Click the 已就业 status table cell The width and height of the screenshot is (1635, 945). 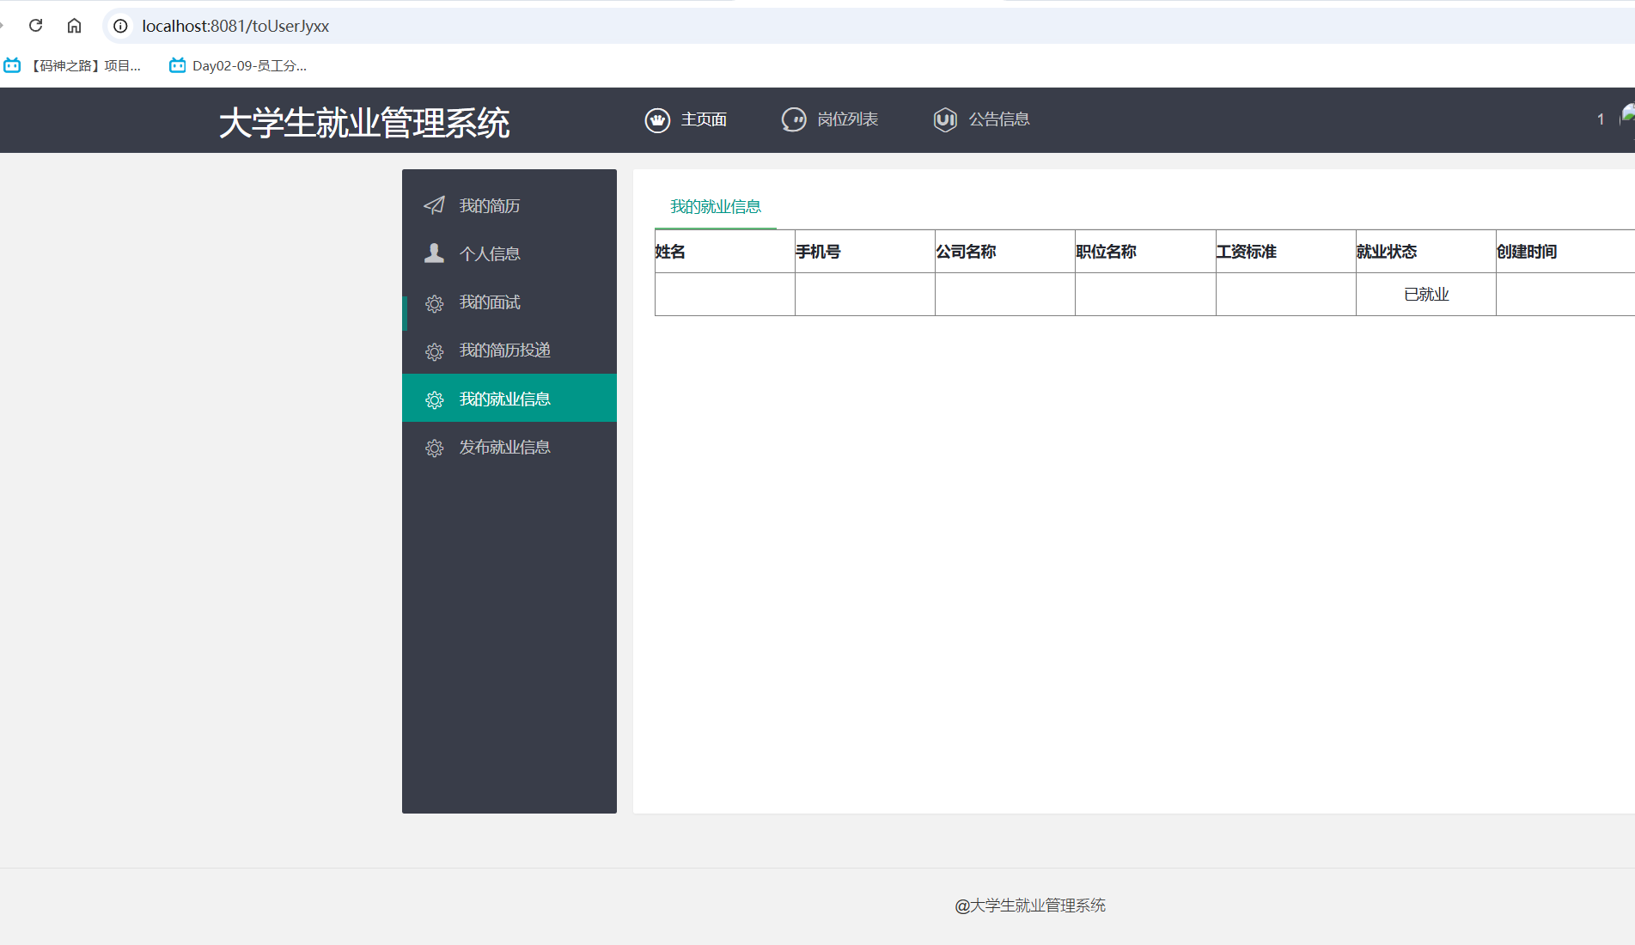[x=1425, y=295]
